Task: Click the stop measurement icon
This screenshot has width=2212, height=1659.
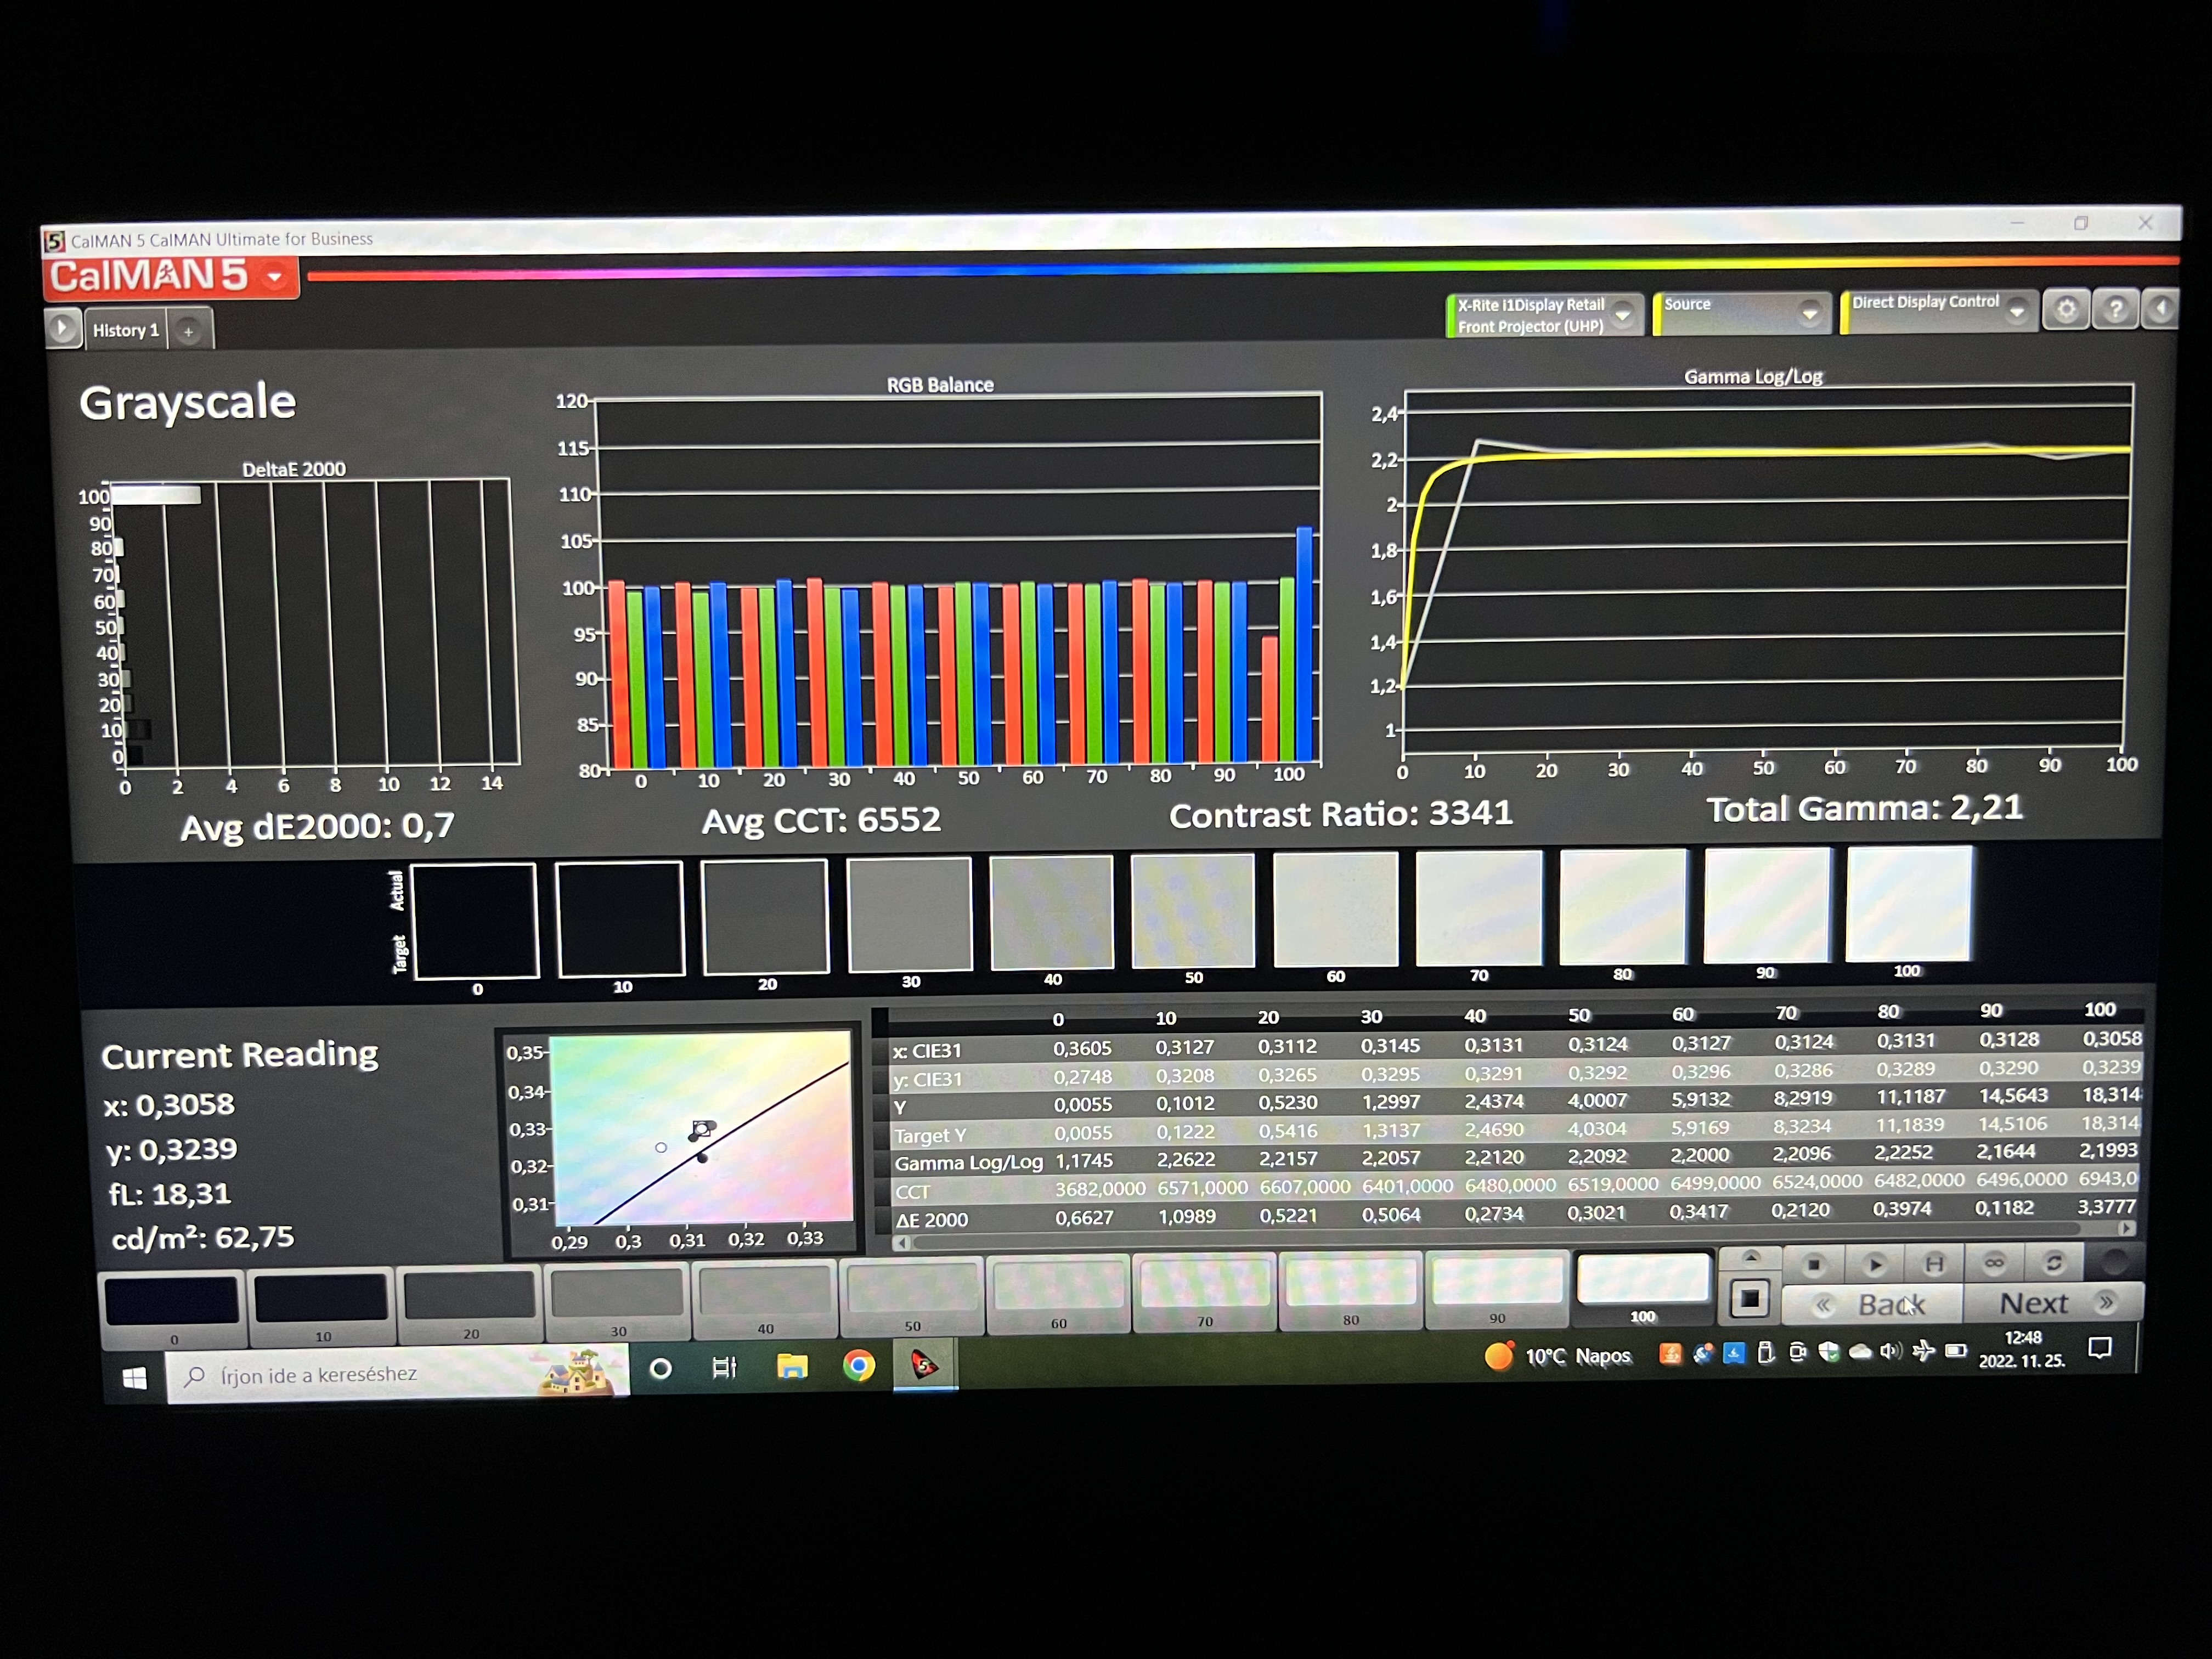Action: 1814,1265
